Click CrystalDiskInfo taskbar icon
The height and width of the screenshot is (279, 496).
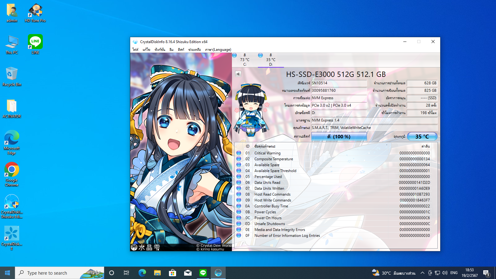(x=218, y=273)
